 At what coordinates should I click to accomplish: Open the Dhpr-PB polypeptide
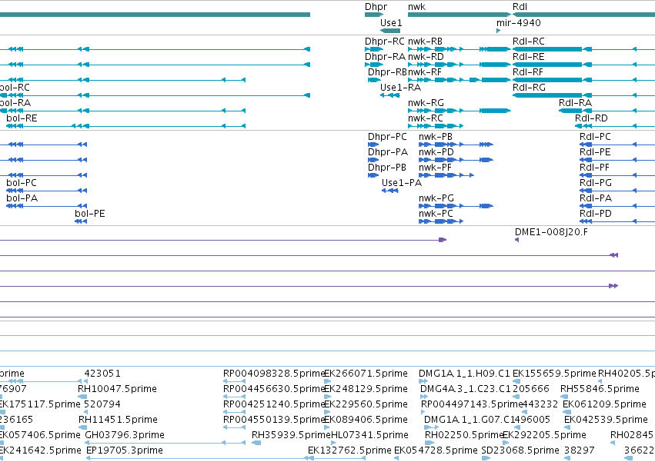pos(373,175)
